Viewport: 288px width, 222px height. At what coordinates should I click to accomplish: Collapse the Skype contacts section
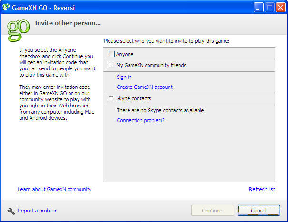tap(111, 98)
